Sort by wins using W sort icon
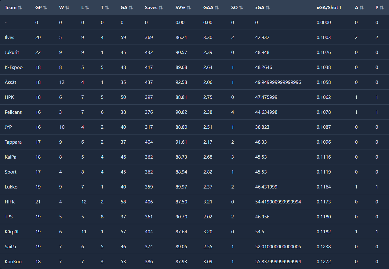Image resolution: width=389 pixels, height=269 pixels. click(x=67, y=8)
